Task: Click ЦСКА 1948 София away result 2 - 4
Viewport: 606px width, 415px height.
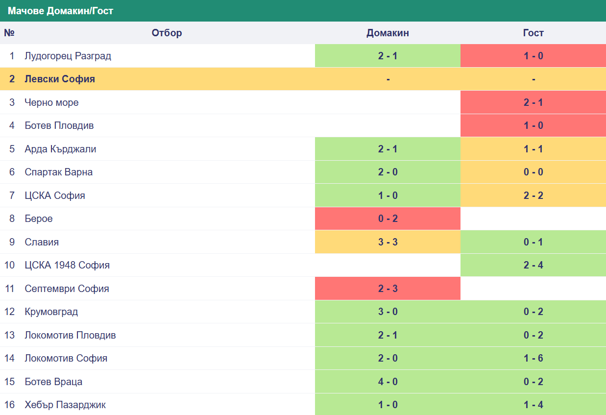Action: tap(533, 265)
